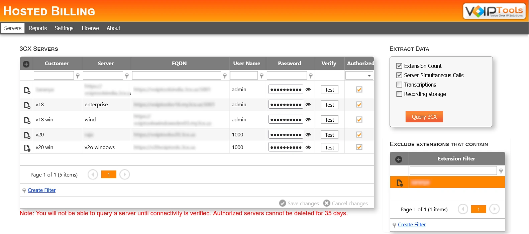Select page 1 in servers grid pager
The height and width of the screenshot is (234, 529).
[109, 174]
